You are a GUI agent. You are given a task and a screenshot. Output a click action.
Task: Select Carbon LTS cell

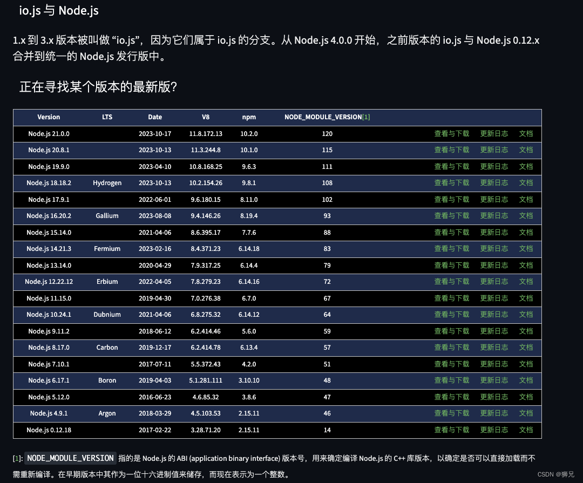tap(107, 348)
